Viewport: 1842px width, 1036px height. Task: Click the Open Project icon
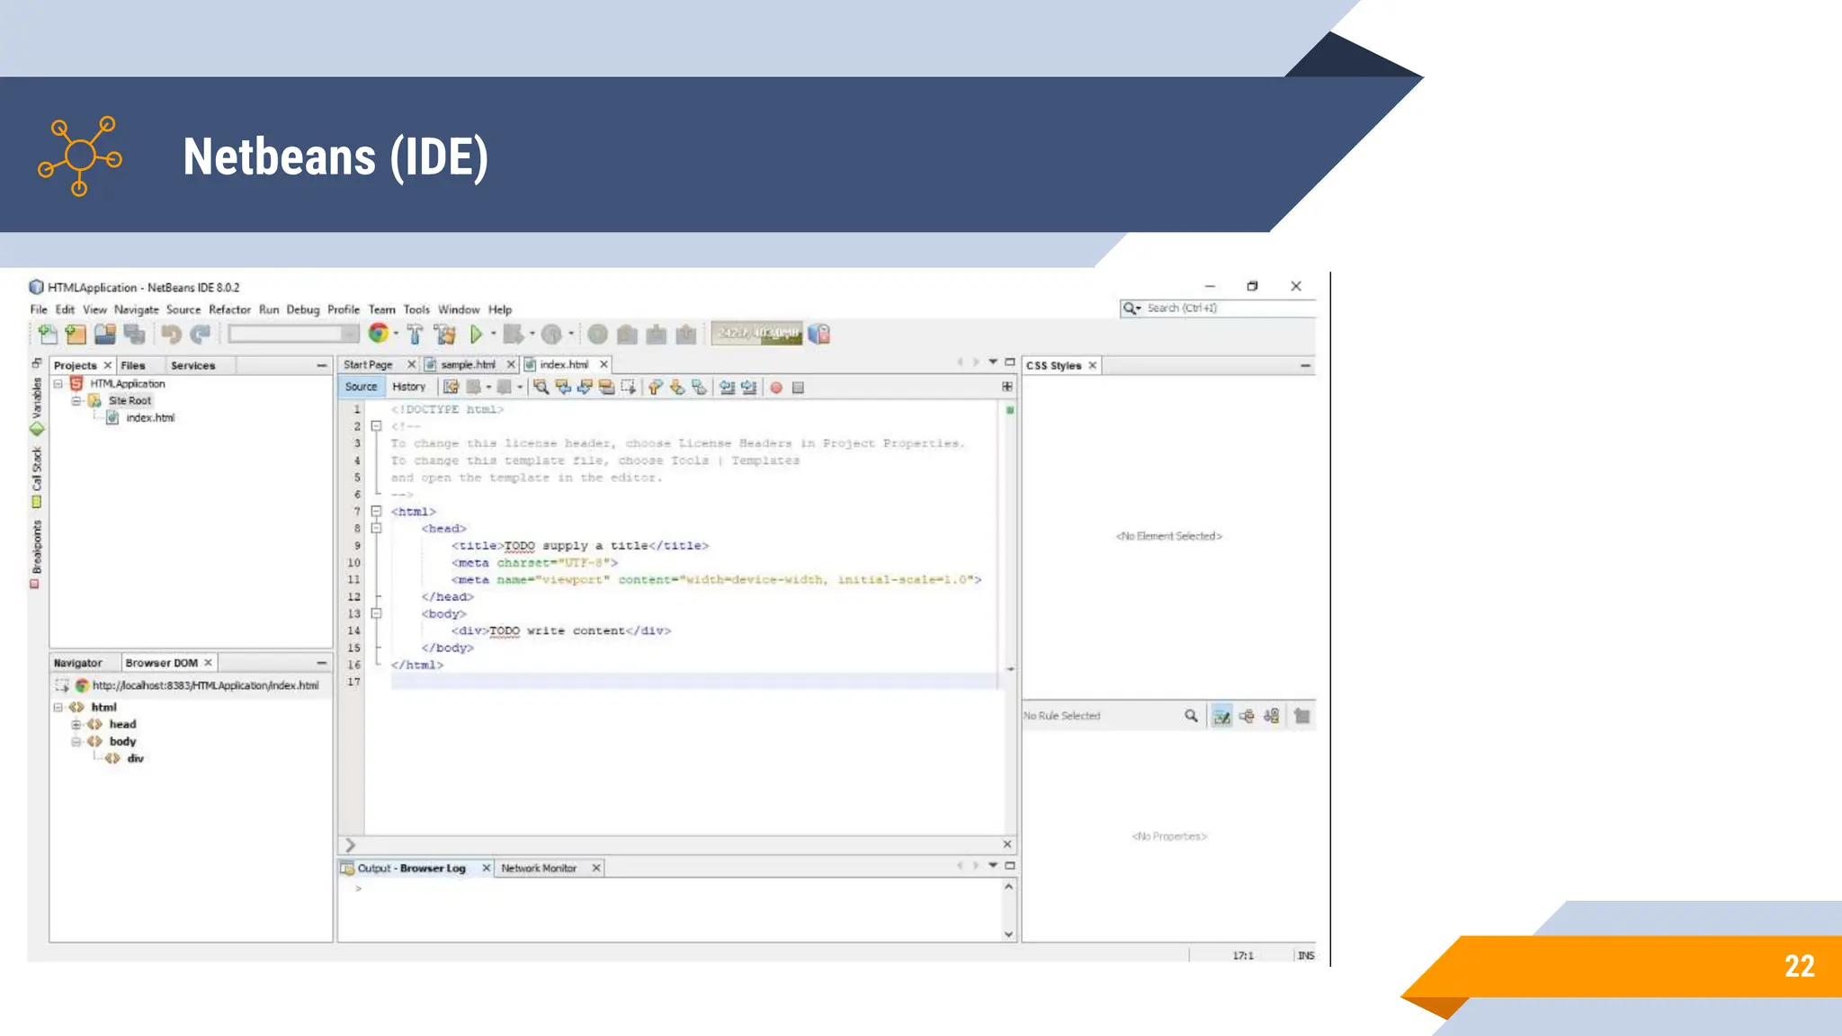click(x=105, y=335)
